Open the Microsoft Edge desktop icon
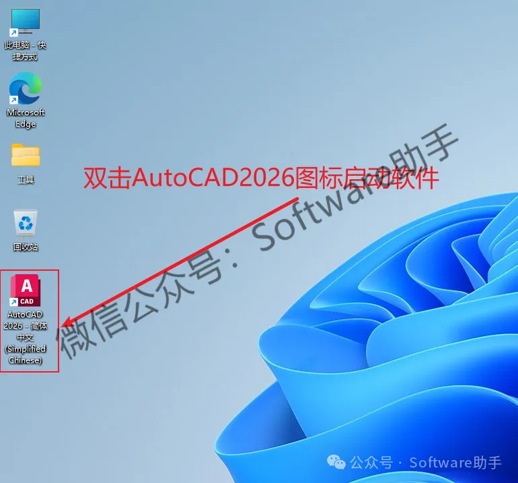The height and width of the screenshot is (483, 518). [26, 88]
